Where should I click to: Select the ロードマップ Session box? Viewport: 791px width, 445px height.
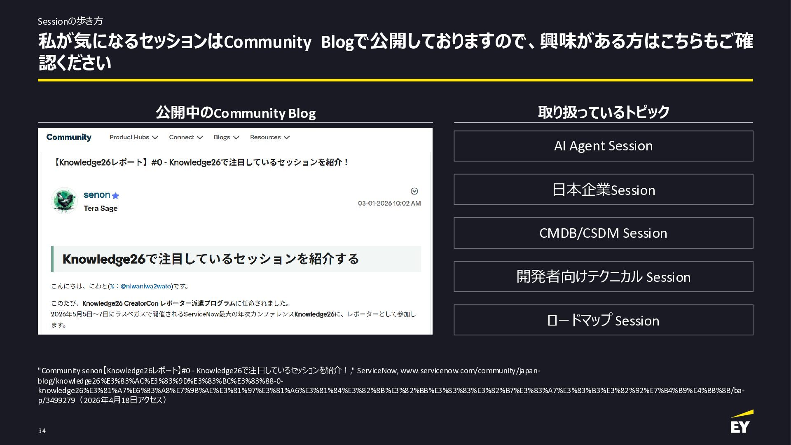click(603, 320)
